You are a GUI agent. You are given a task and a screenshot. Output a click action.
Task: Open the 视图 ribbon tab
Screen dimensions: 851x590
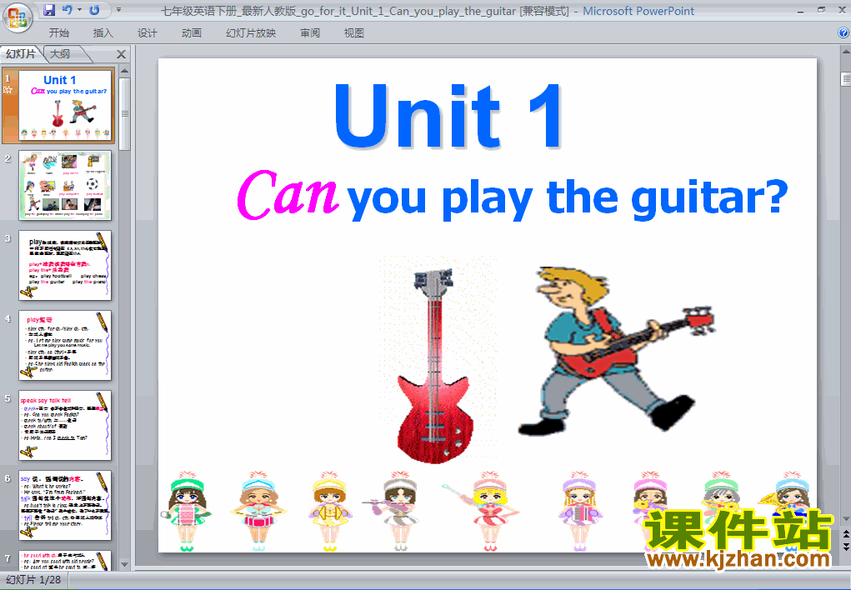(354, 33)
